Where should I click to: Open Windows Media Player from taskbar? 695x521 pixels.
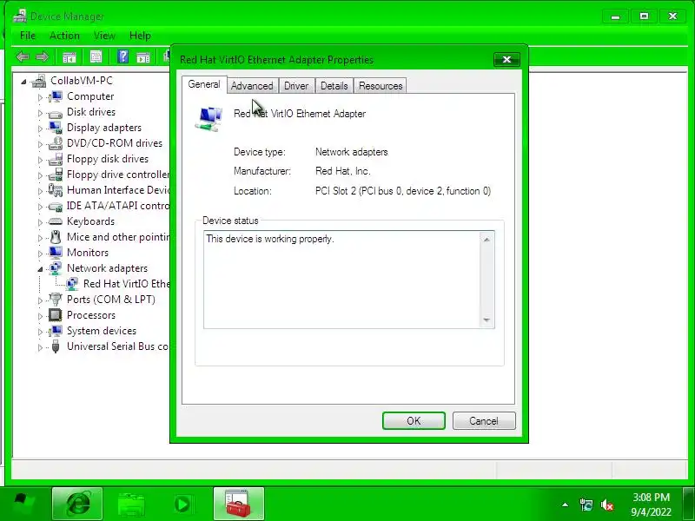(182, 504)
